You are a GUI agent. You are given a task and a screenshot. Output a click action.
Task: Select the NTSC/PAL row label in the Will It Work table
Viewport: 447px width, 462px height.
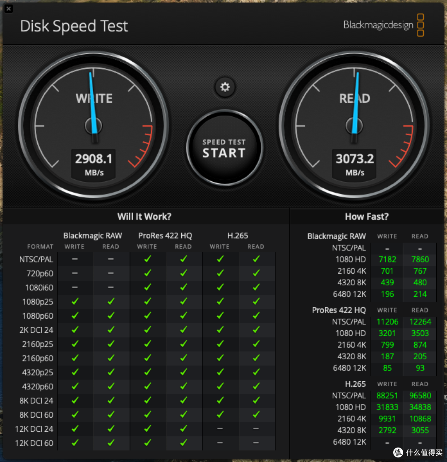pyautogui.click(x=36, y=259)
